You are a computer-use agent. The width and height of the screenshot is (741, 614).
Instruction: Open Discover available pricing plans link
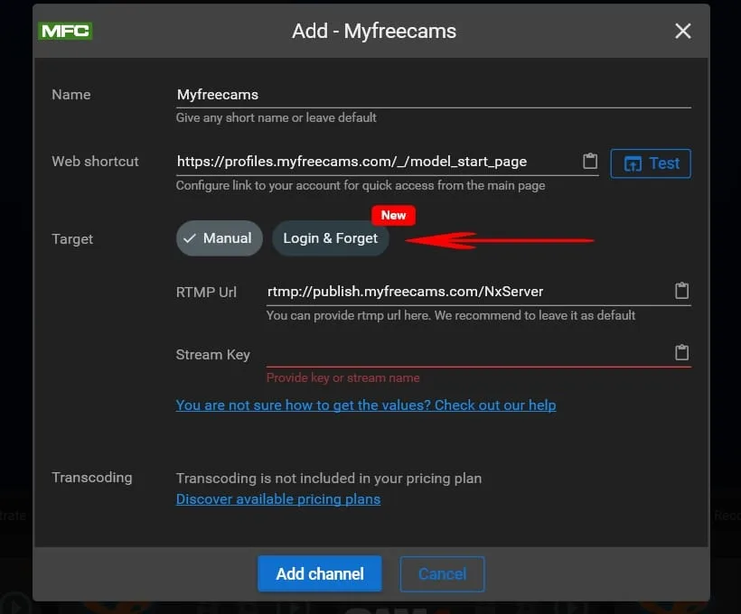[x=278, y=499]
